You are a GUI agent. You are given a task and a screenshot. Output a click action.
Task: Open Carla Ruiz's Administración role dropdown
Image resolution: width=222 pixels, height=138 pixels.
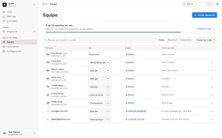100,62
